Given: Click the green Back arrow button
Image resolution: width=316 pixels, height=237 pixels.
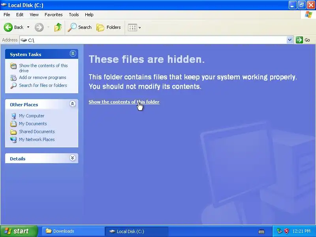Looking at the screenshot, I should click(x=8, y=27).
